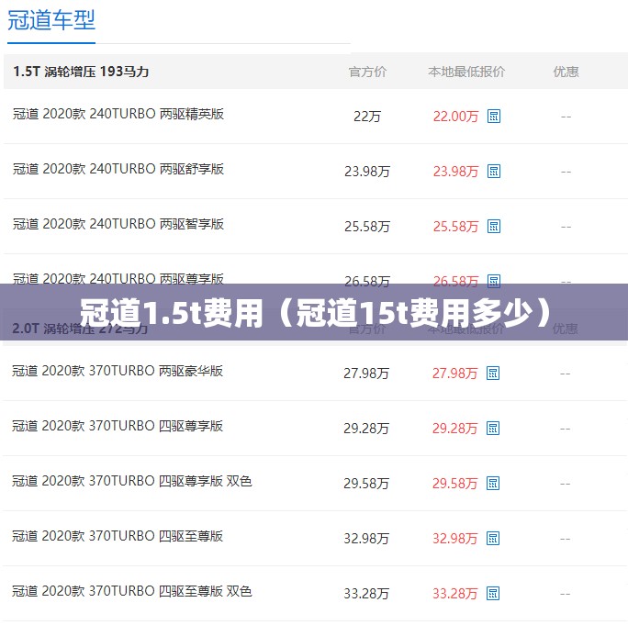
Task: Open calculator icon beside 29.58万
Action: tap(493, 484)
